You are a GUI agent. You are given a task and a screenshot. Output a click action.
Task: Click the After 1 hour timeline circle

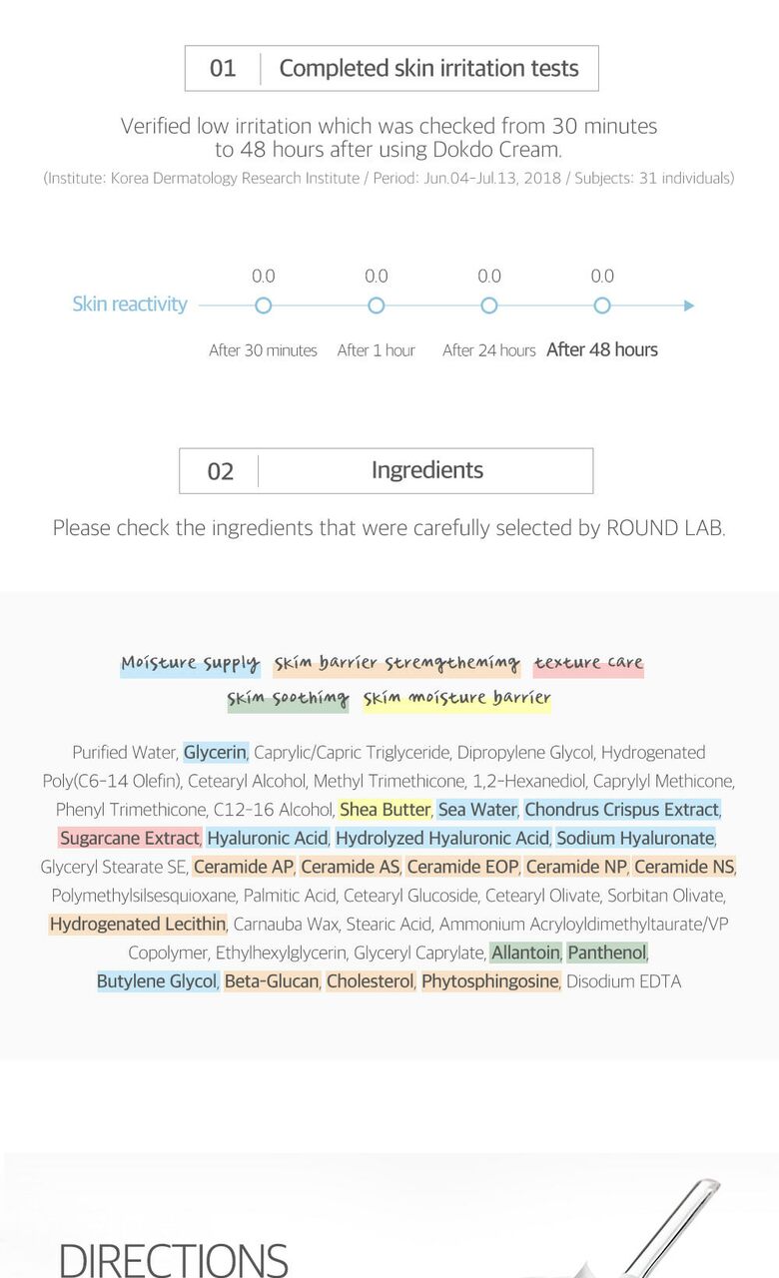click(x=377, y=306)
